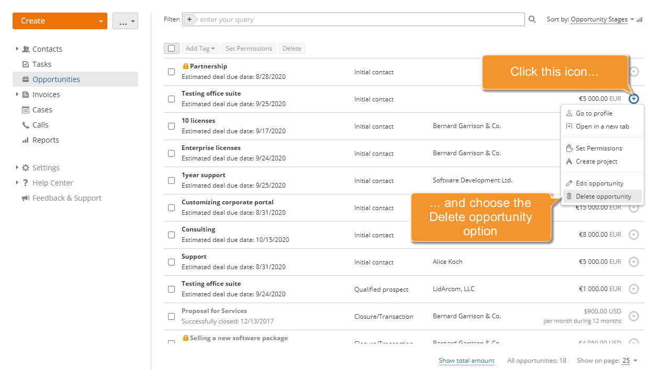Click the sort direction bars icon
The height and width of the screenshot is (370, 649).
(640, 20)
